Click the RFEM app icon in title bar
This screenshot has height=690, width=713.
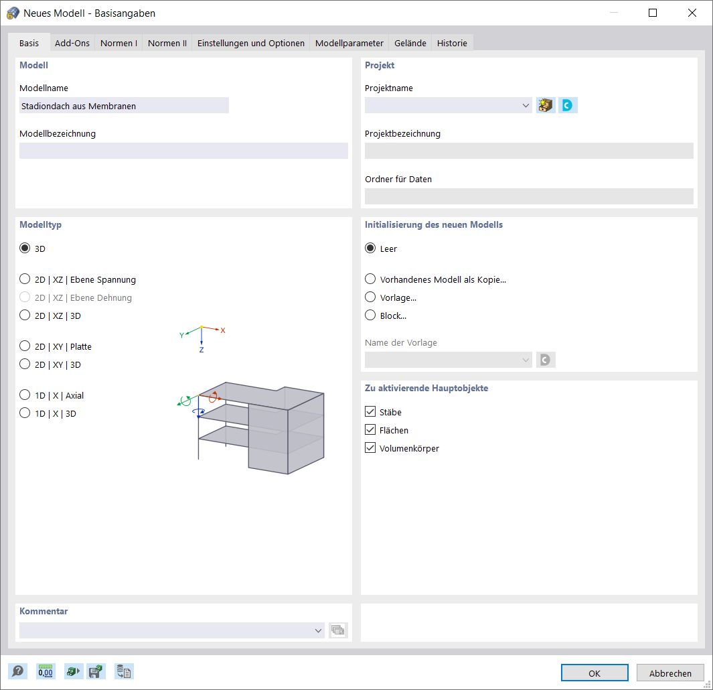click(x=13, y=13)
